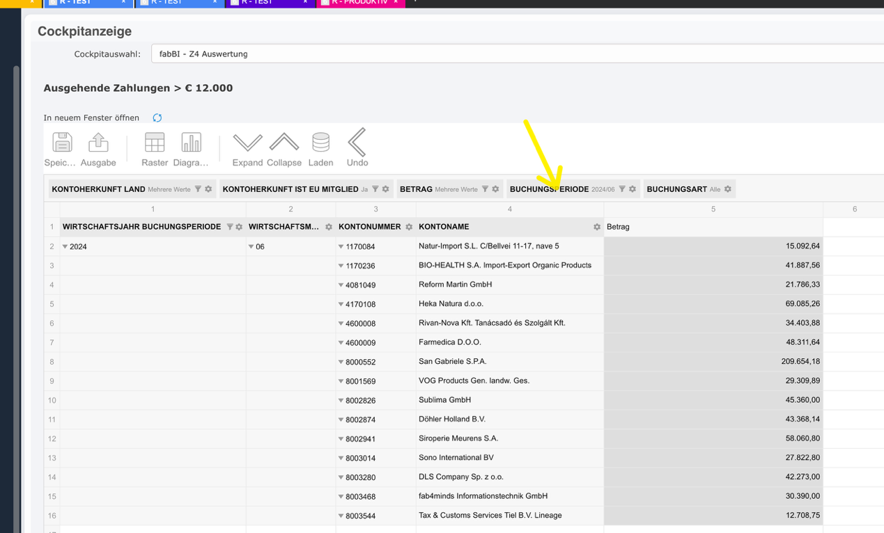
Task: Click the In neuem Fenster öffnen link
Action: point(91,118)
